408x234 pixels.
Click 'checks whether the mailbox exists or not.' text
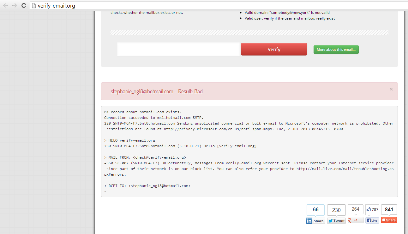click(147, 13)
